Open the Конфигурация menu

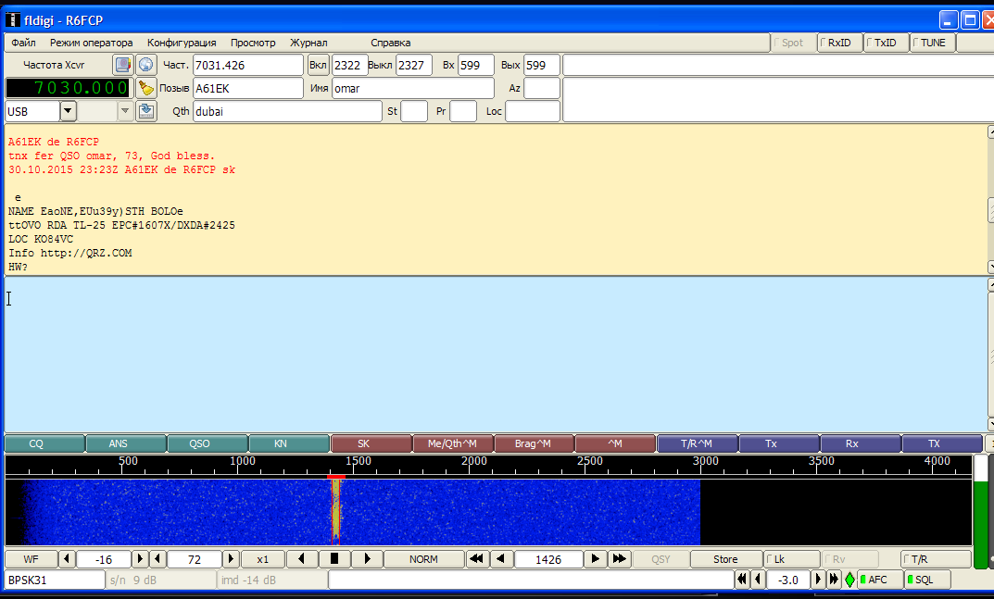tap(182, 43)
